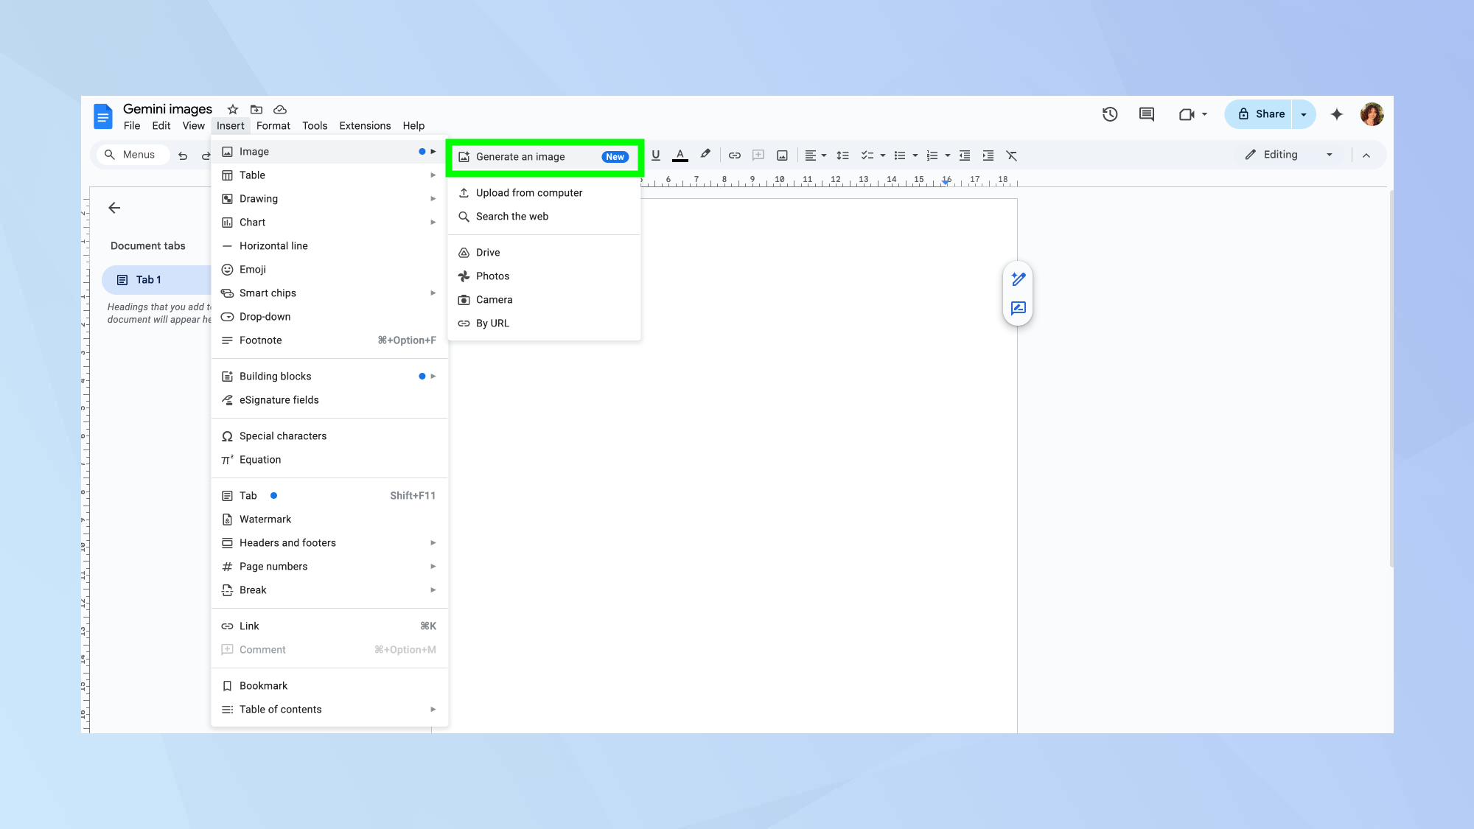Screen dimensions: 1474x829
Task: Star the Gemini images document
Action: pos(233,109)
